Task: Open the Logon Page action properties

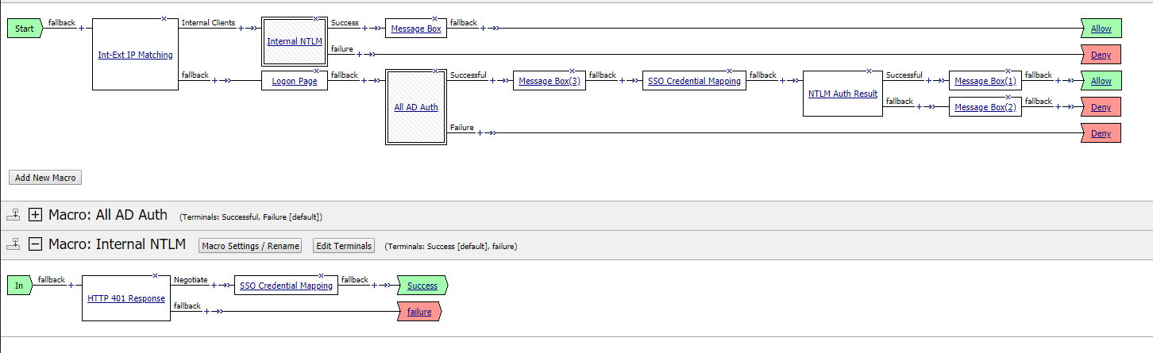Action: (x=295, y=81)
